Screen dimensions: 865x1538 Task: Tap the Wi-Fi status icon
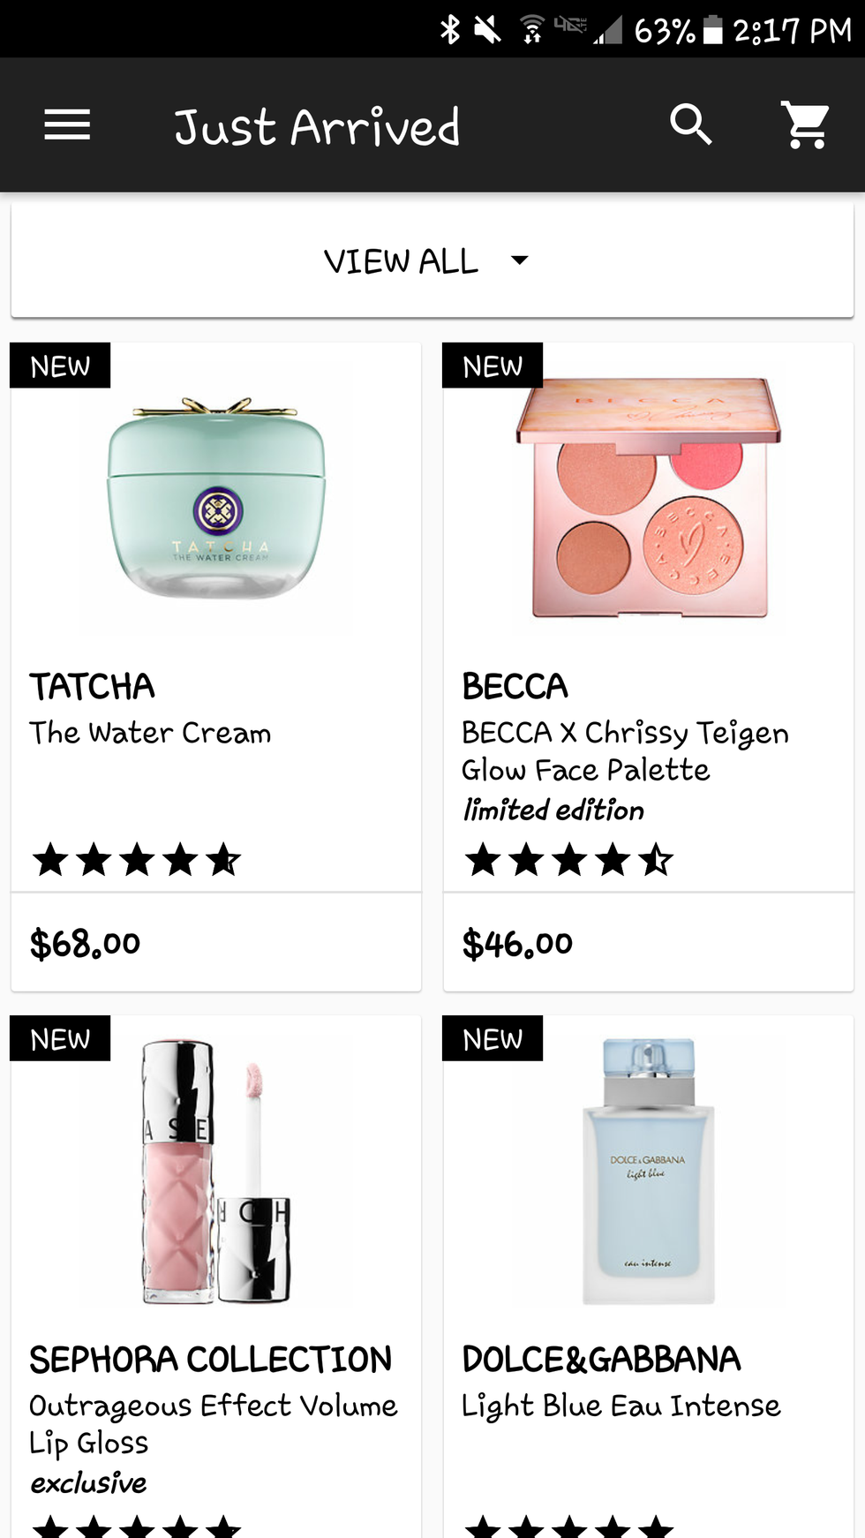tap(531, 29)
